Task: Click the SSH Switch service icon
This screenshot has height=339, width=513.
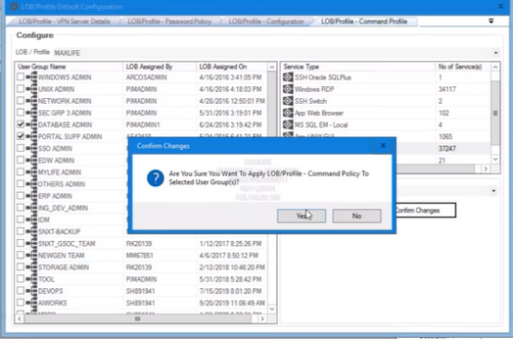Action: 288,101
